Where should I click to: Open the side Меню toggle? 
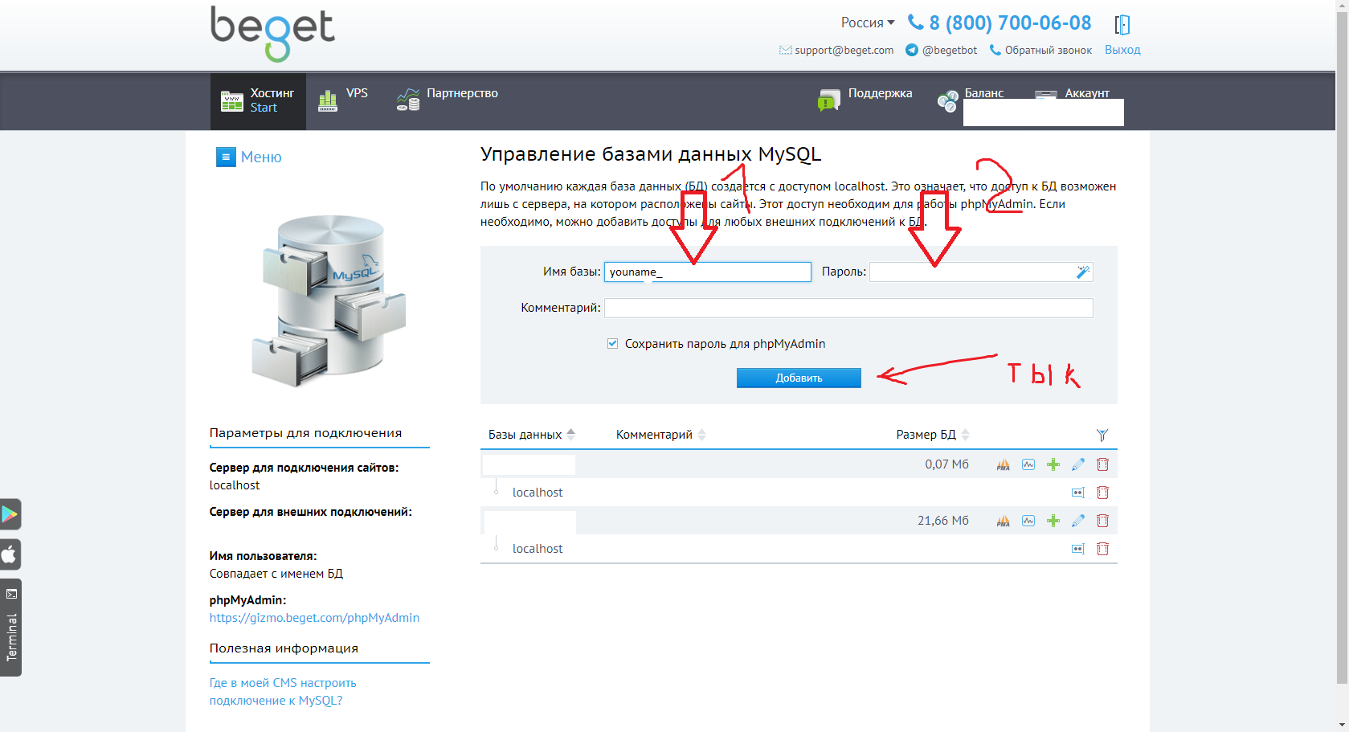pos(249,157)
